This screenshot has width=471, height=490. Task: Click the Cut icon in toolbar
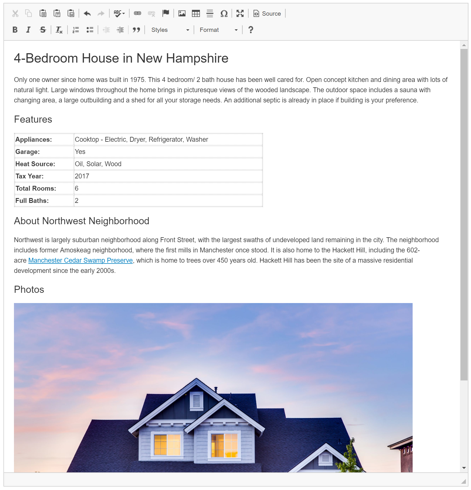(15, 13)
